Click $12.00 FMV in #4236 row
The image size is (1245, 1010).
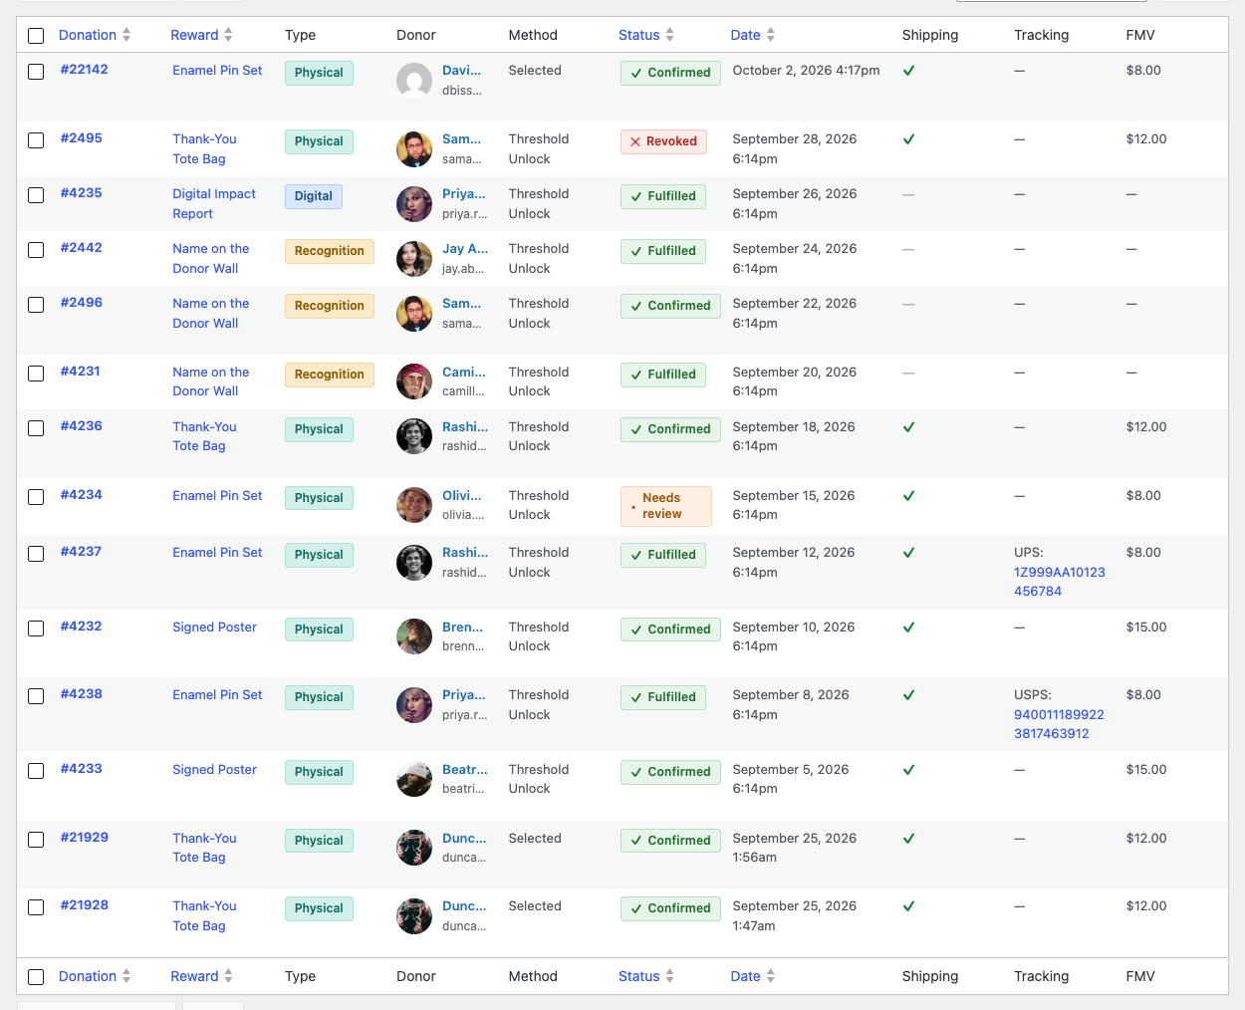point(1146,427)
